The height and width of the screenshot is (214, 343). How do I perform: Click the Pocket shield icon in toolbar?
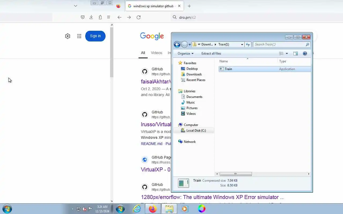[83, 17]
